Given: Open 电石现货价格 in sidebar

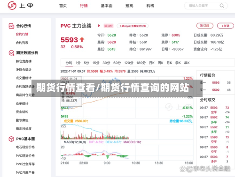Looking at the screenshot, I should (25, 147).
